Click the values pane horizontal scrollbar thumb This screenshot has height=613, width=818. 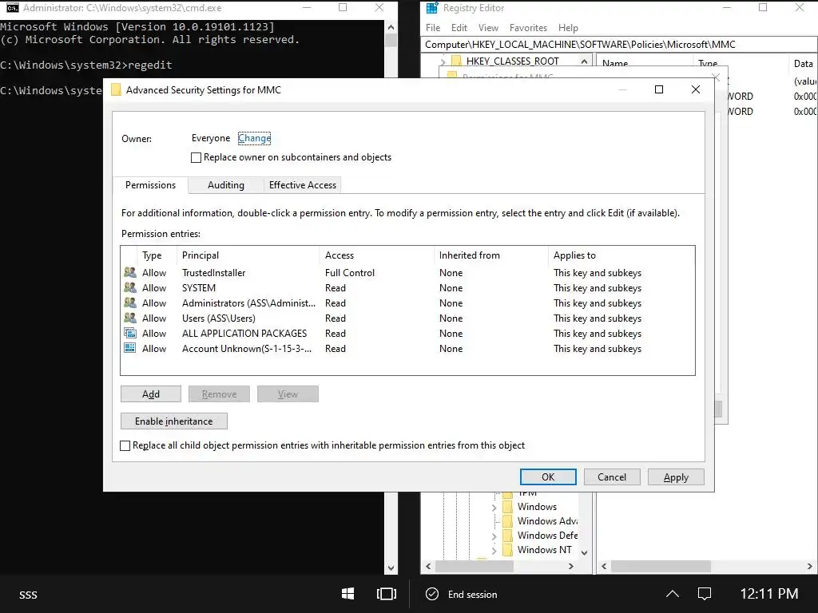click(x=661, y=566)
